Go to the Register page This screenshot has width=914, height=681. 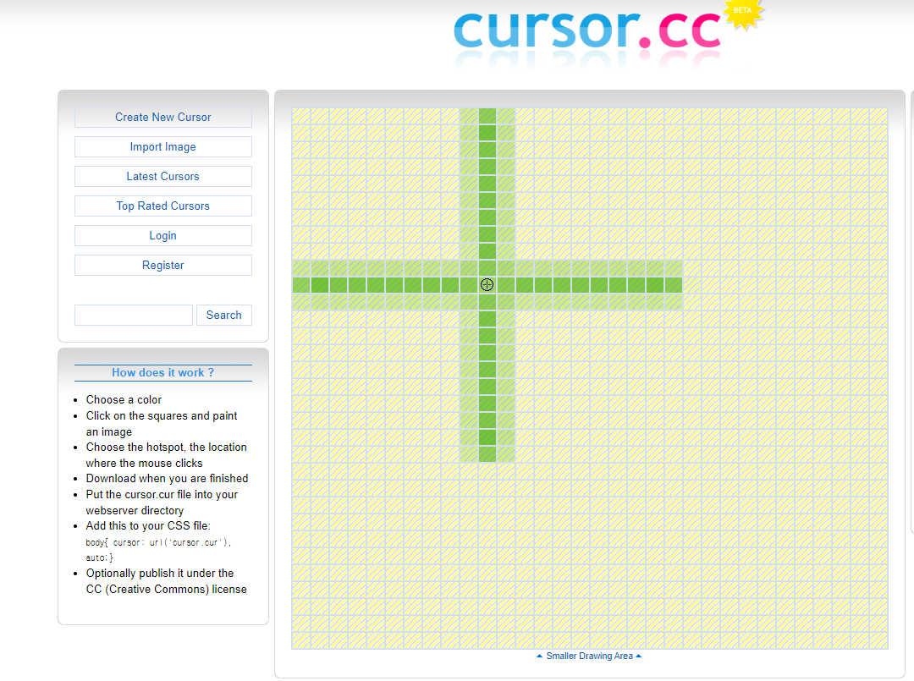pyautogui.click(x=163, y=266)
